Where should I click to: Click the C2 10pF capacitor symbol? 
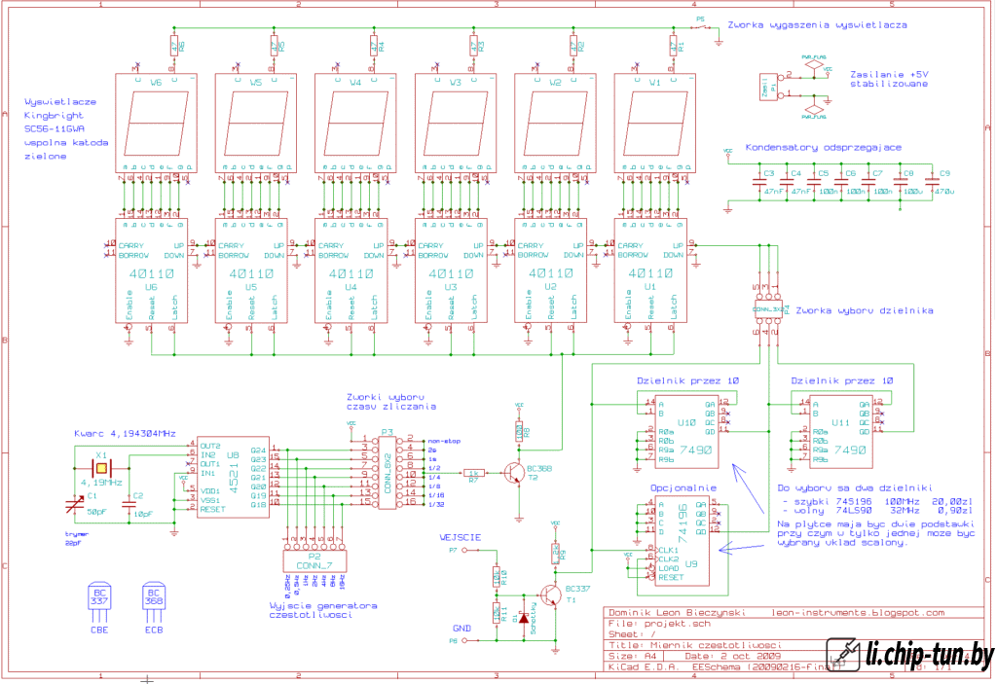pyautogui.click(x=129, y=505)
